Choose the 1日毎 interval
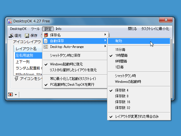Image resolution: width=181 pixels, height=136 pixels. click(x=139, y=67)
